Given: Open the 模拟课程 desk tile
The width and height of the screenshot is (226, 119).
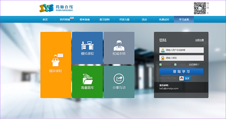Looking at the screenshot, I should 87,48.
